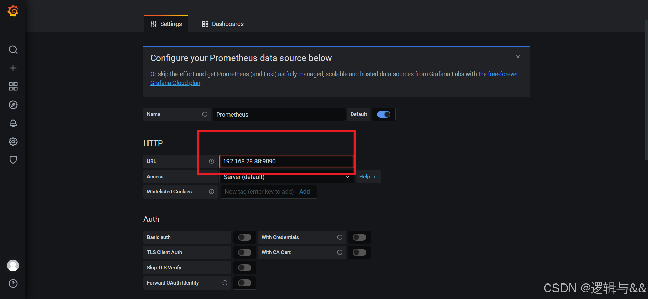Open the Configuration gear icon
The height and width of the screenshot is (299, 648).
13,142
